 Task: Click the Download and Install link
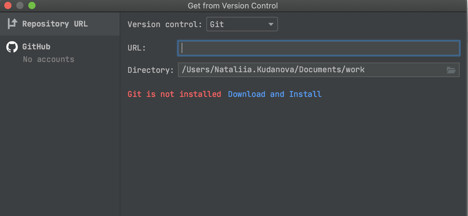(x=275, y=94)
